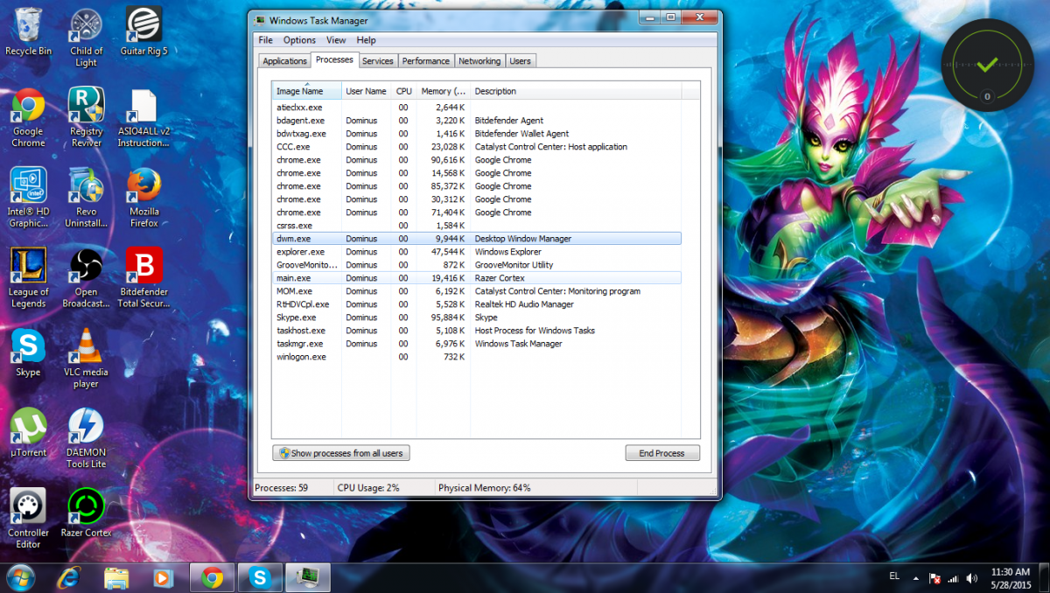
Task: Select the bdagent.exe process row
Action: coord(477,121)
